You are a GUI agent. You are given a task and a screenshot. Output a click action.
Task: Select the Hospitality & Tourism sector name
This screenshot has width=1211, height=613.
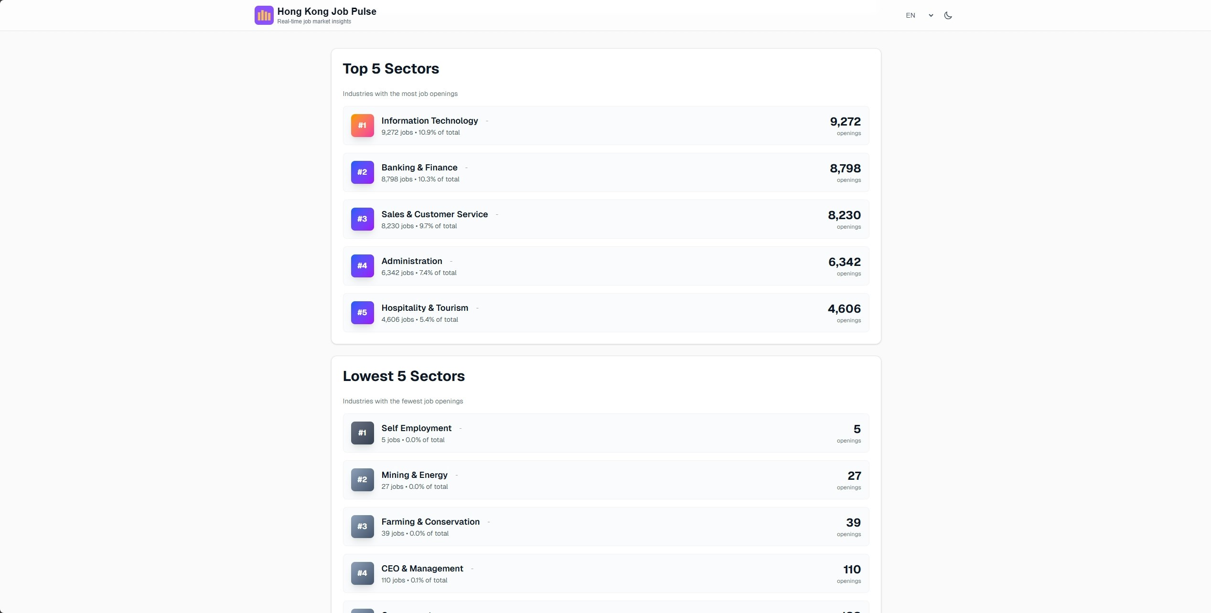[x=425, y=308]
